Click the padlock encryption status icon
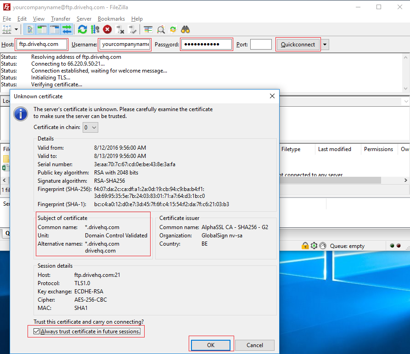Image resolution: width=410 pixels, height=354 pixels. point(305,246)
